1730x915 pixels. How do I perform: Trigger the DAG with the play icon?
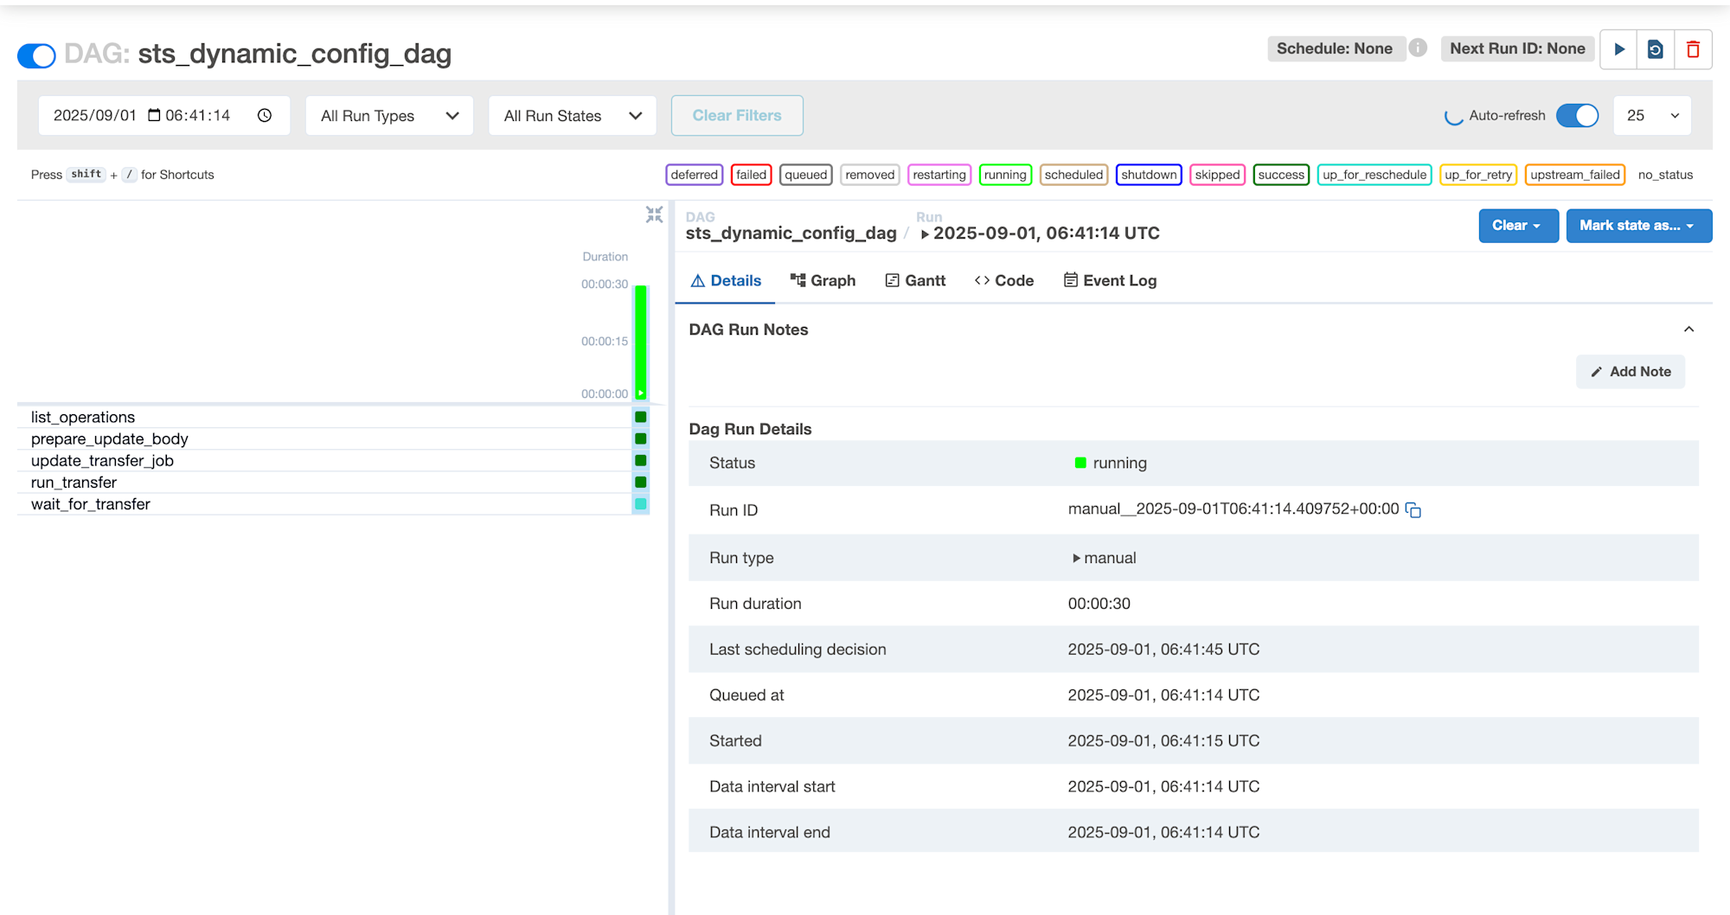pos(1619,49)
